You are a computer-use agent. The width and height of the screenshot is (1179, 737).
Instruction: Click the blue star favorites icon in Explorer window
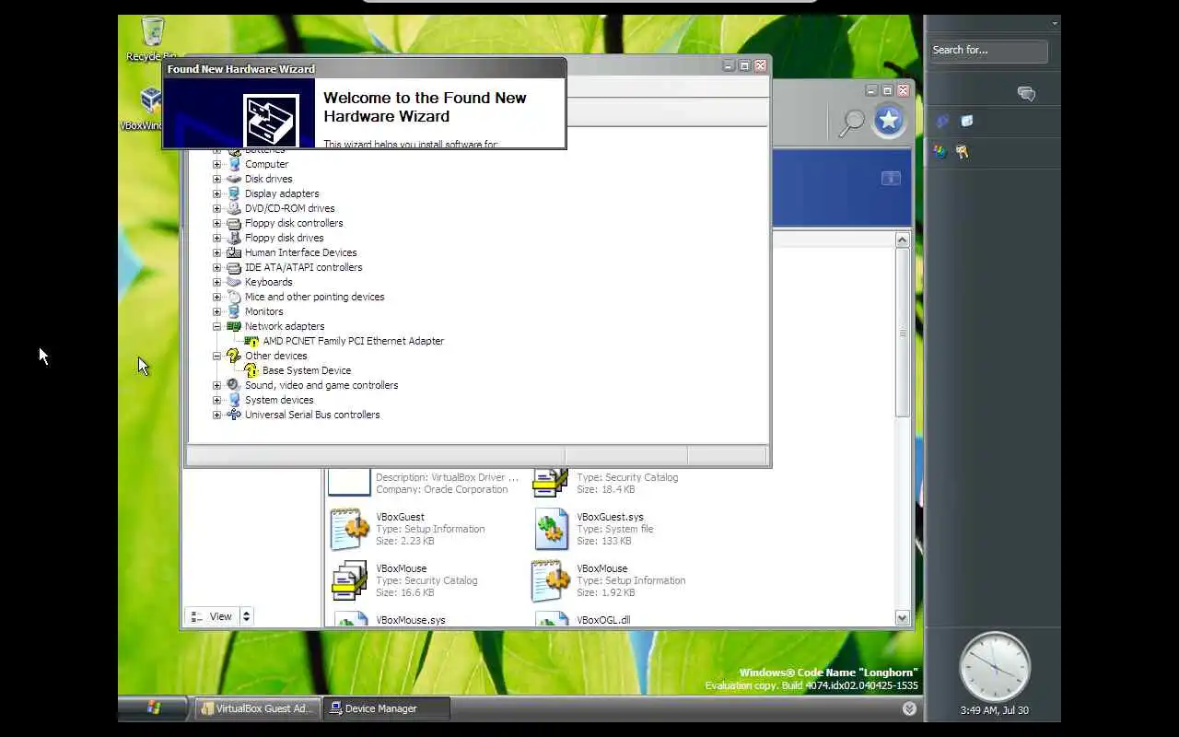(889, 120)
